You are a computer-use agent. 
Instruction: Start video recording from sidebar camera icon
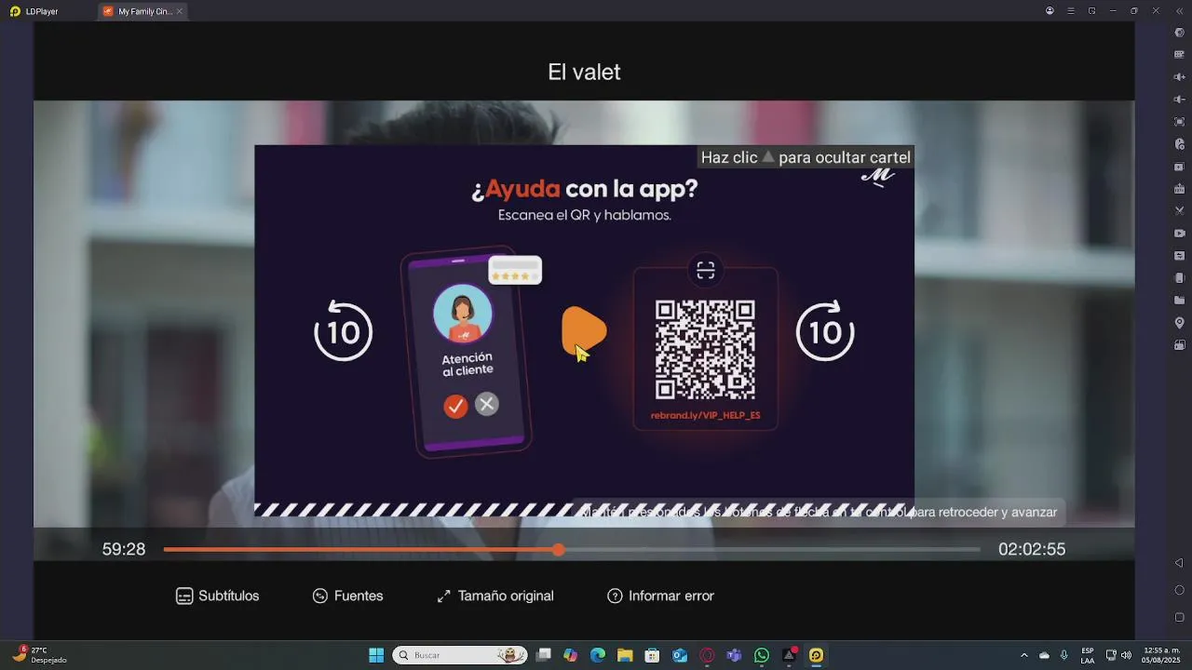click(1179, 234)
